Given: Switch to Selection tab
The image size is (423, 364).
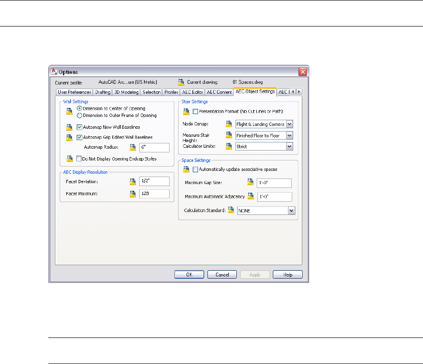Looking at the screenshot, I should [151, 92].
